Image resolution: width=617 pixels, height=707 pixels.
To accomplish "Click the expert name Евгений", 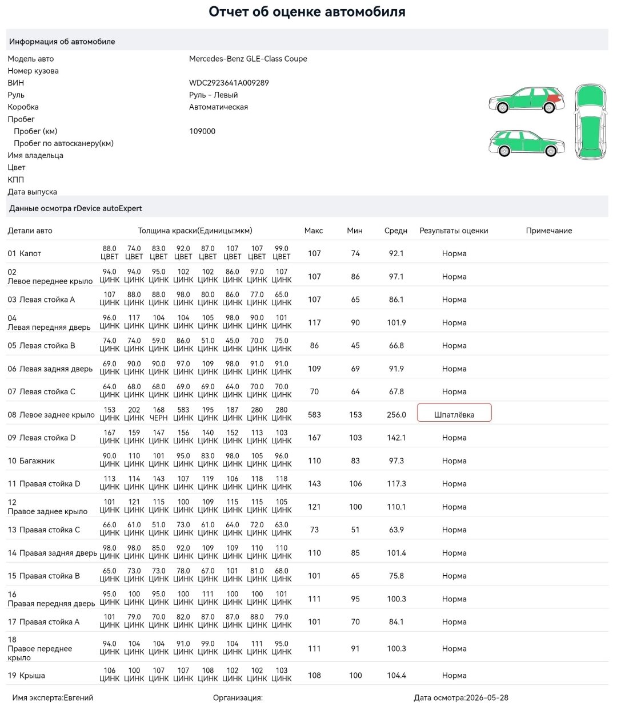I will pos(78,697).
